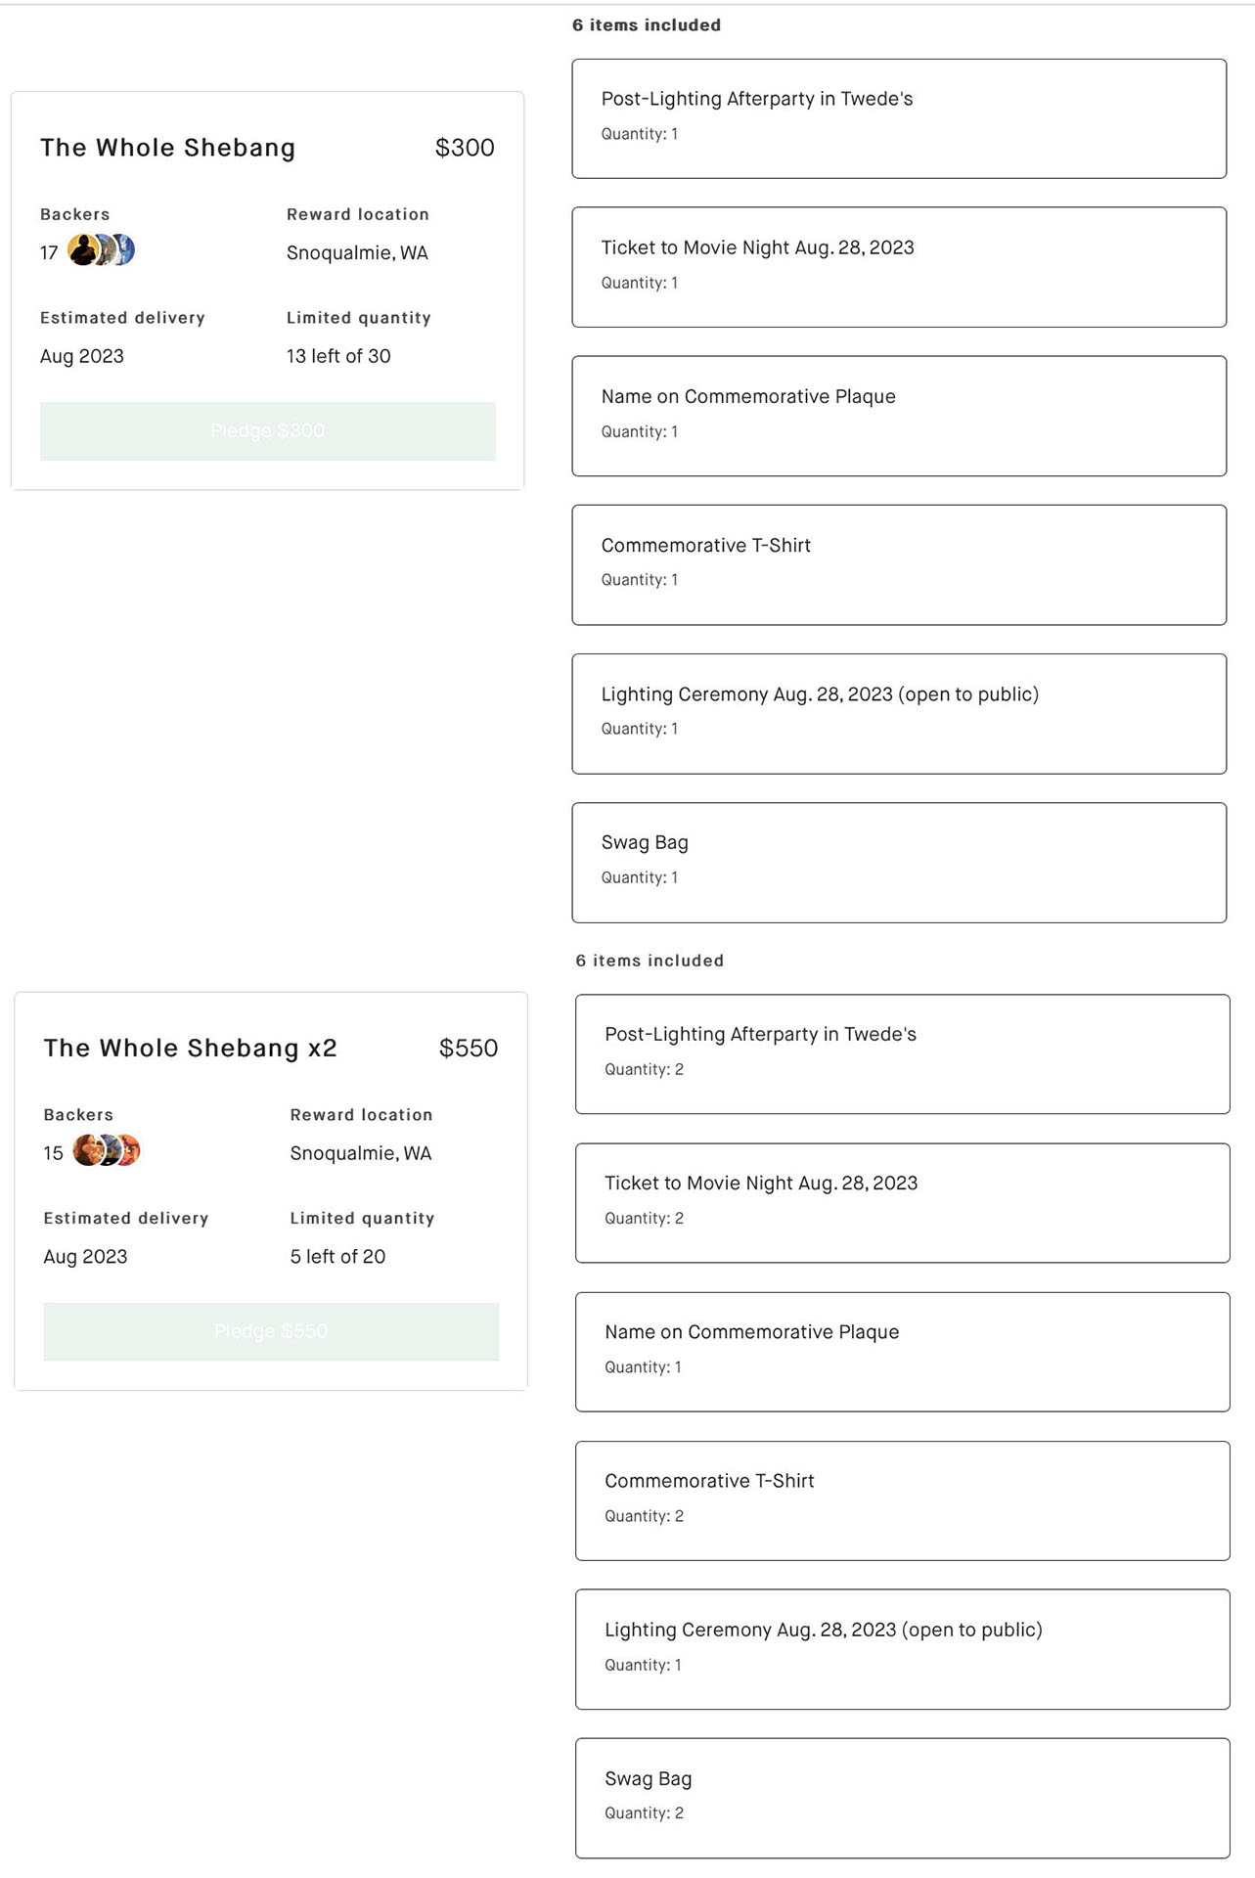Open Lighting Ceremony item in $550 reward list
1255x1878 pixels.
902,1649
